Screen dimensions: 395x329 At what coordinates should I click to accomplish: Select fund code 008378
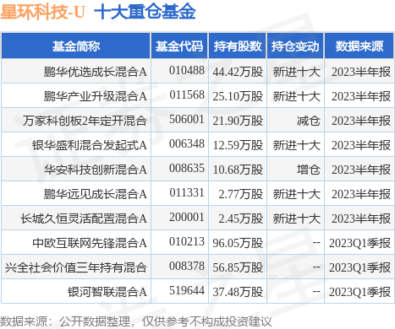pos(187,267)
